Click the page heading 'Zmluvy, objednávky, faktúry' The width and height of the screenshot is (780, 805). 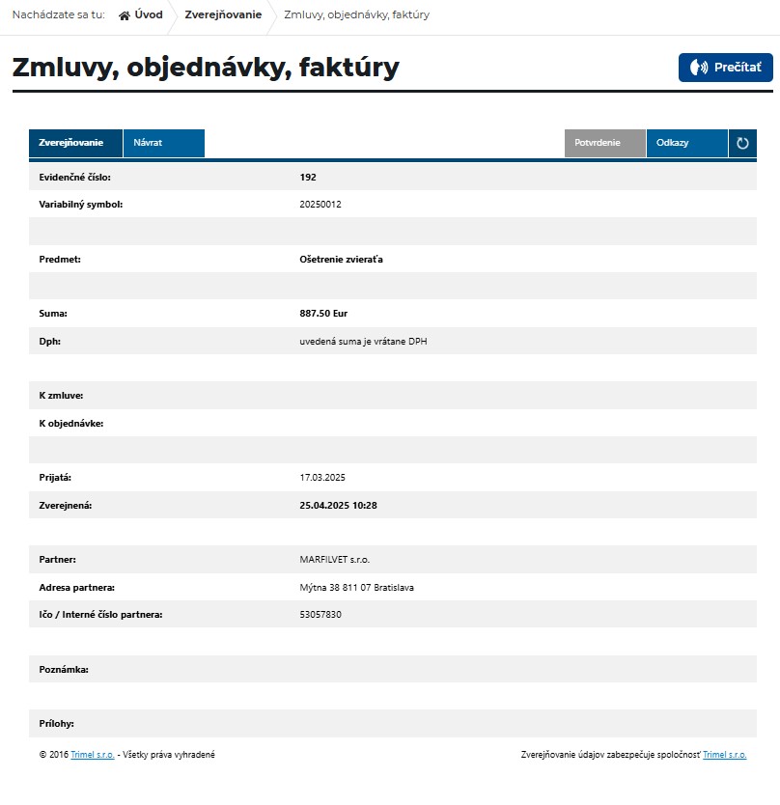point(206,68)
